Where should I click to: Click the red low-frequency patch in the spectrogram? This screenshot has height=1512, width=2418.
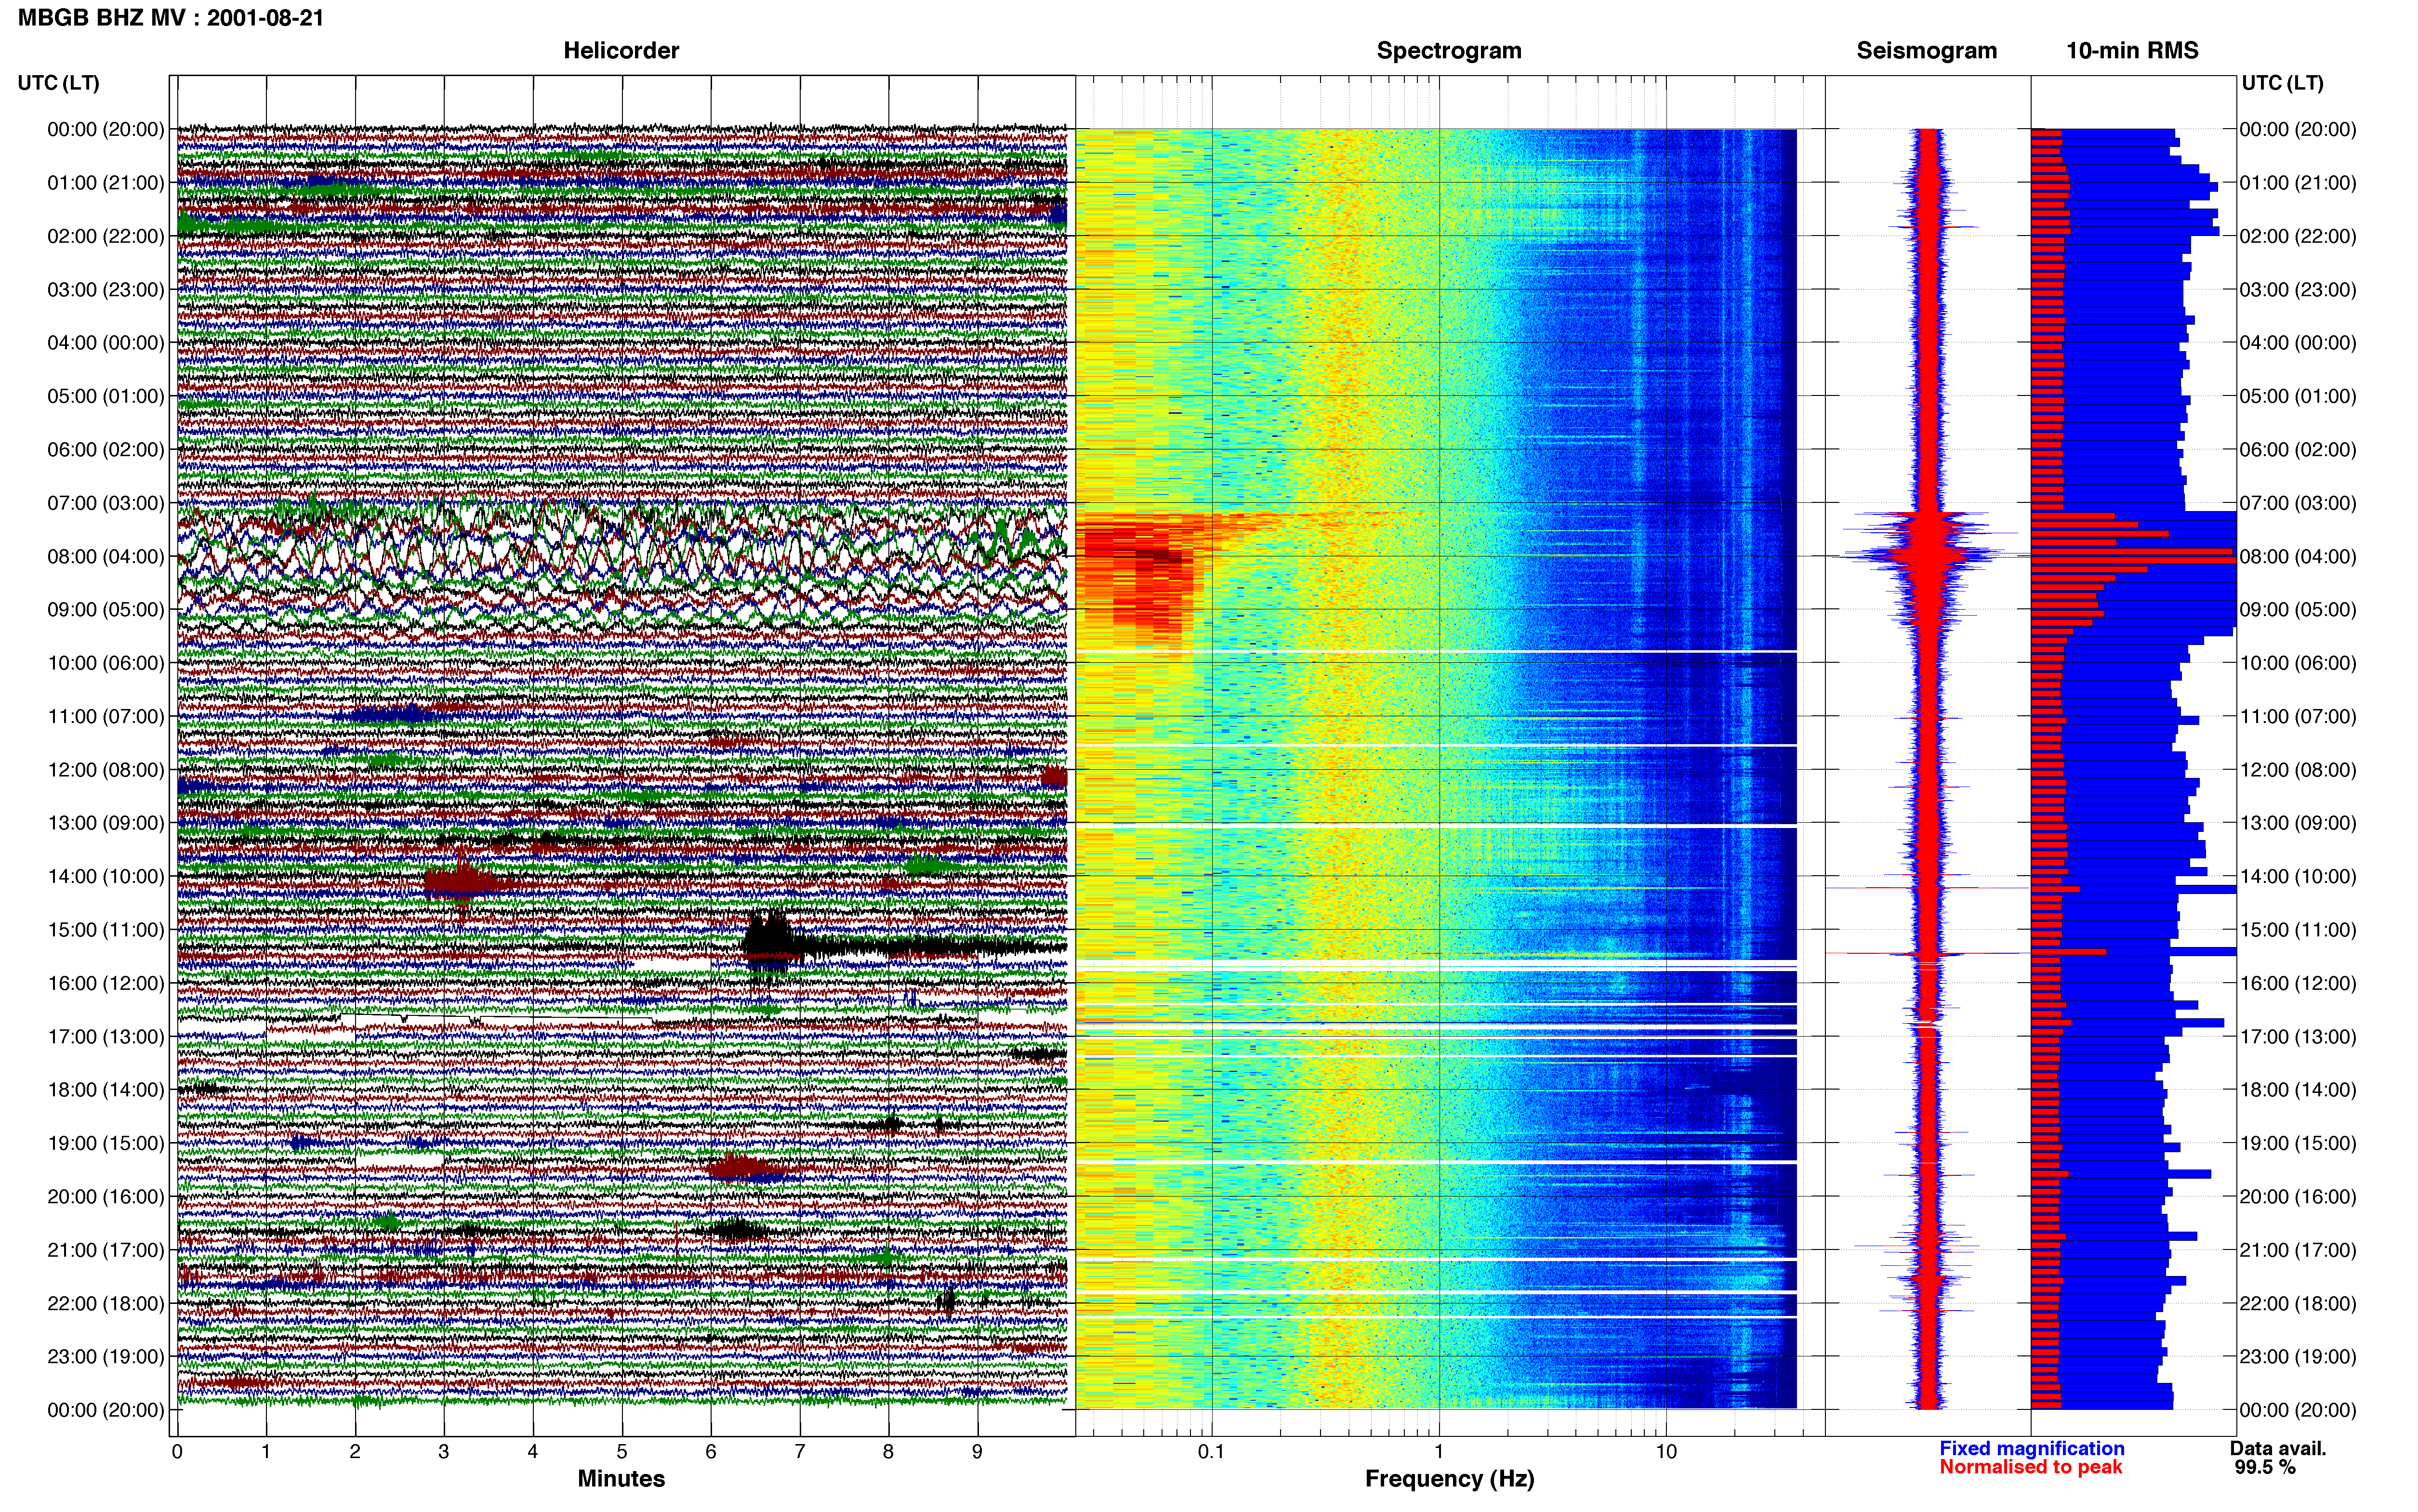coord(1140,580)
